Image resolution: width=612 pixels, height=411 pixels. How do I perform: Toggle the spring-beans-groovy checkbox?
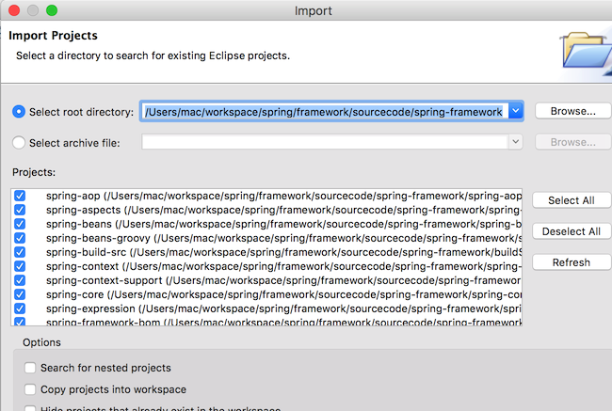[x=21, y=239]
